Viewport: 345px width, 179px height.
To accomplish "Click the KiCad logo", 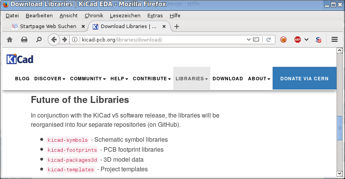I will [20, 59].
